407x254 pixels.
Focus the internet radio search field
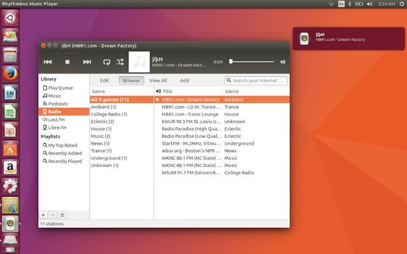coord(256,81)
